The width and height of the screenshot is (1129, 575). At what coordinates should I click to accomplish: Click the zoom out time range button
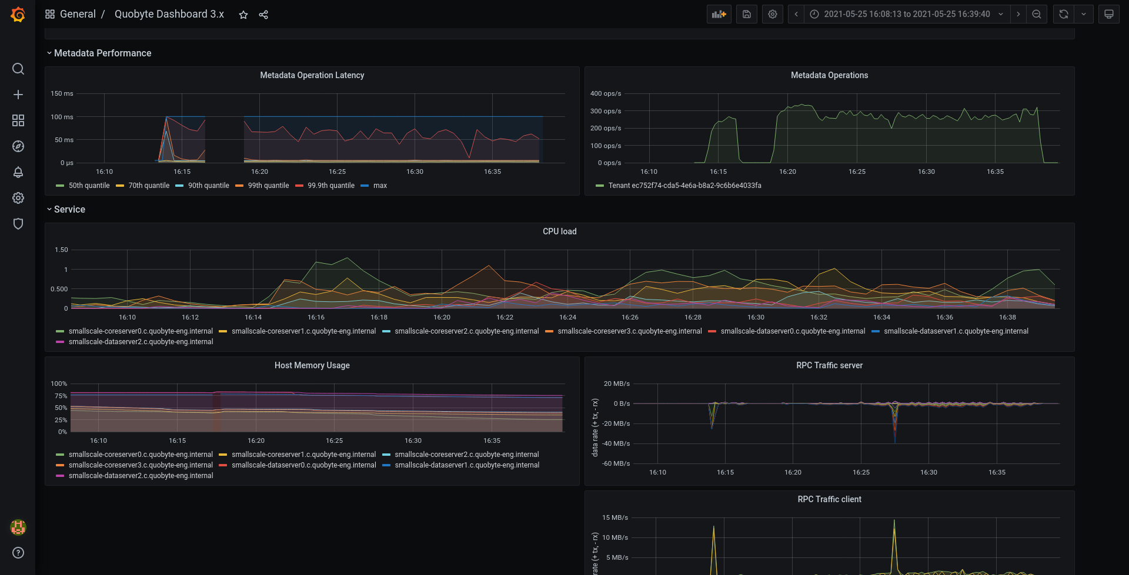click(x=1037, y=14)
